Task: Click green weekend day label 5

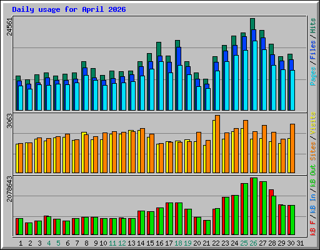Action: click(58, 243)
